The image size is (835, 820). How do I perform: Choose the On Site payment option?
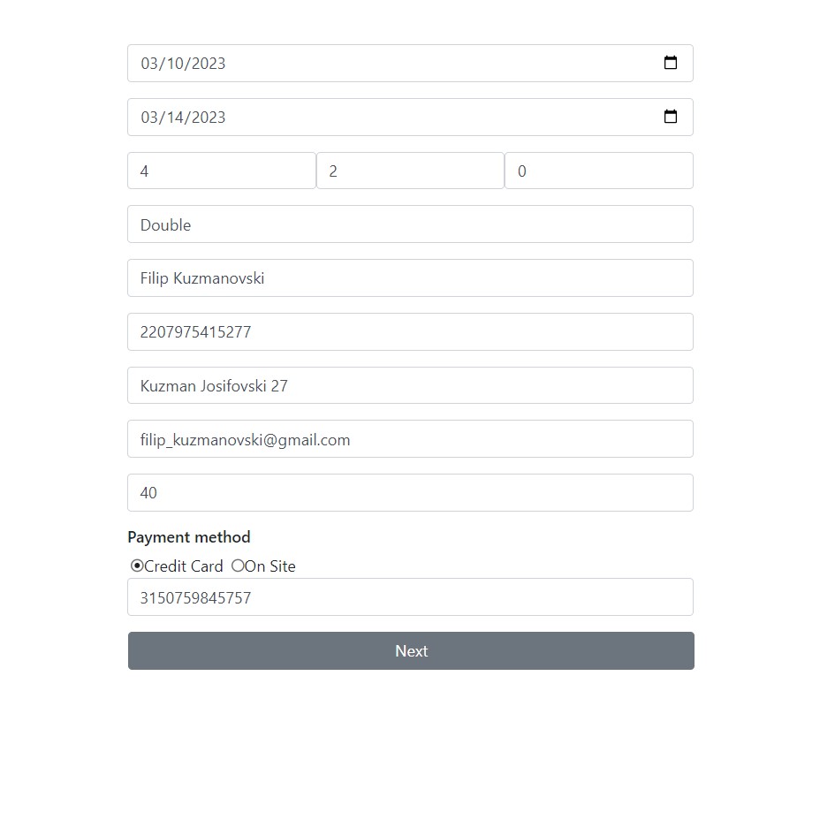[237, 566]
